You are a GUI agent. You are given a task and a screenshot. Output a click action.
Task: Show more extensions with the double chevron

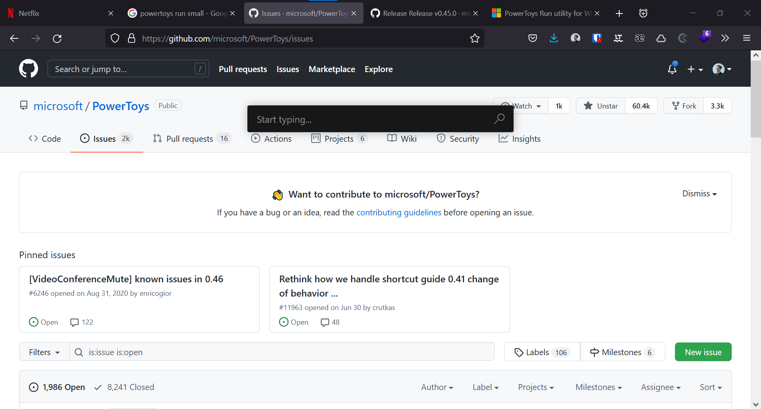click(725, 38)
